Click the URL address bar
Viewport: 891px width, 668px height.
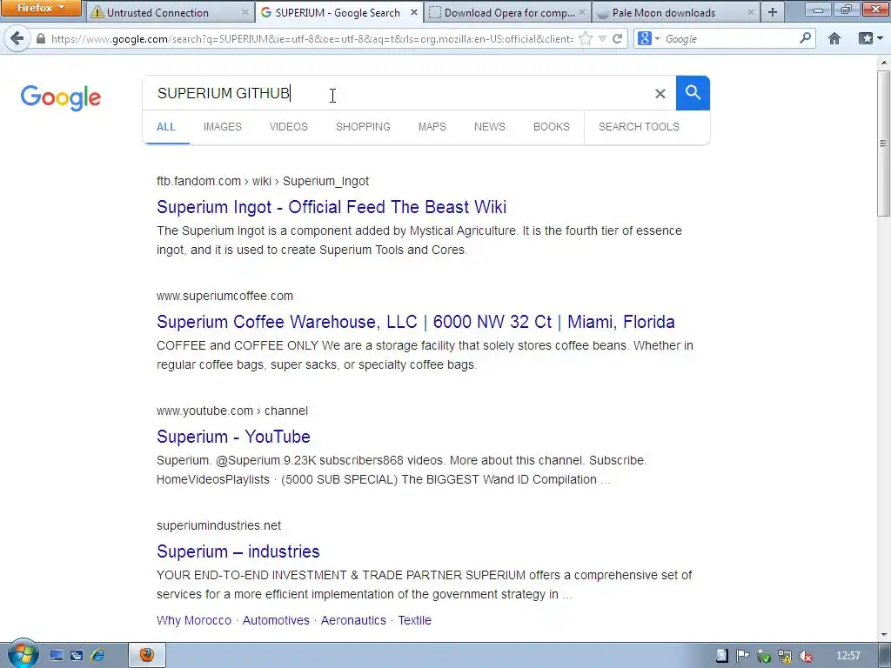point(312,38)
